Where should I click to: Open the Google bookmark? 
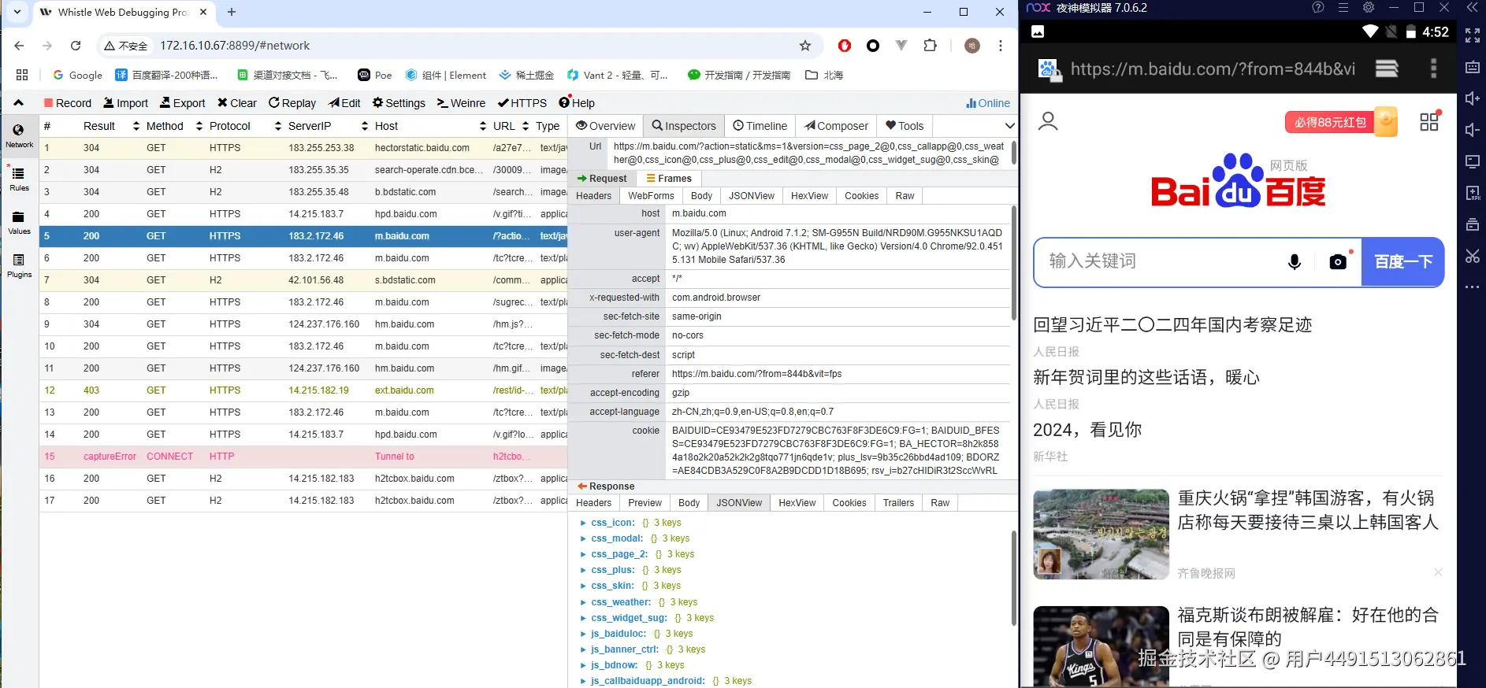[x=77, y=75]
